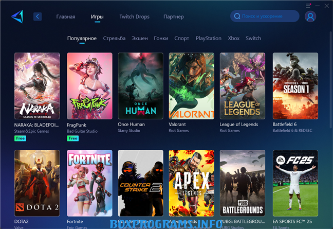The width and height of the screenshot is (333, 229).
Task: Open the user profile avatar
Action: tap(310, 16)
